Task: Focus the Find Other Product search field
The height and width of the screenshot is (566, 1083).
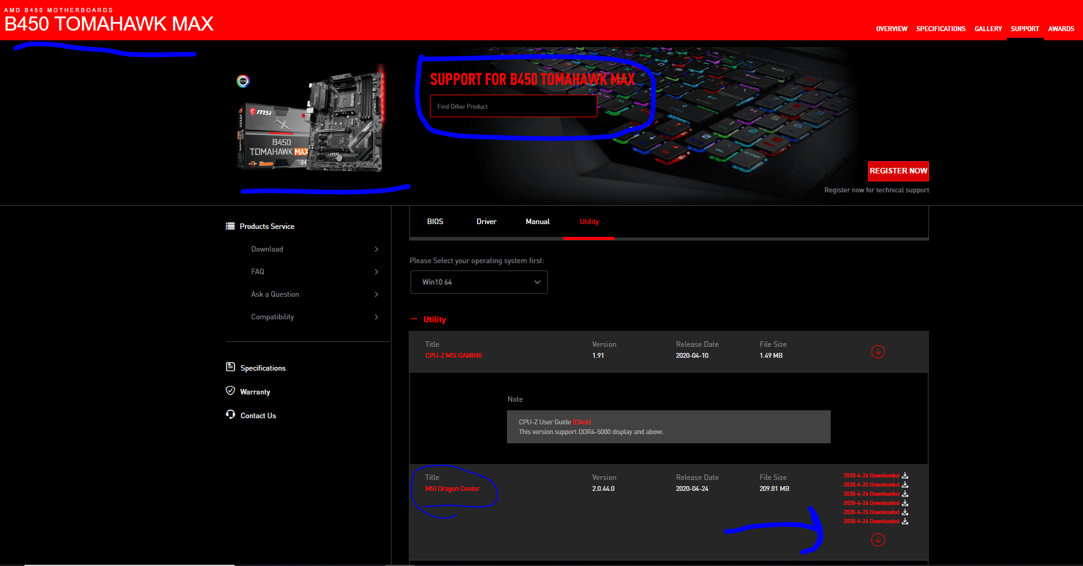Action: click(513, 106)
